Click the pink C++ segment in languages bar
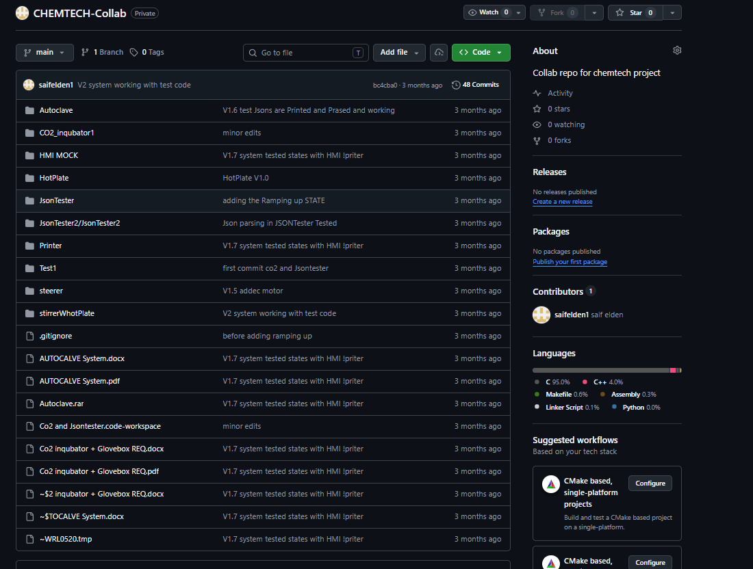Image resolution: width=753 pixels, height=569 pixels. click(x=673, y=371)
